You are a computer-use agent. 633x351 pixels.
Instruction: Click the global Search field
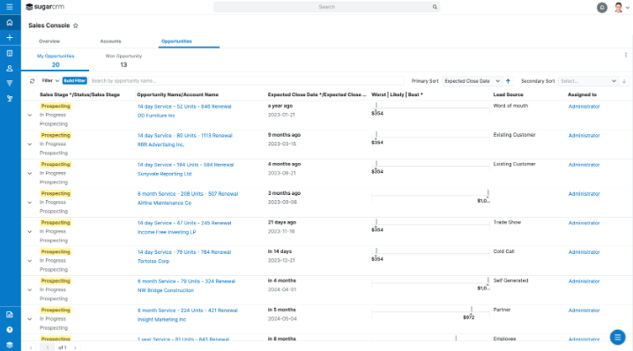[326, 7]
